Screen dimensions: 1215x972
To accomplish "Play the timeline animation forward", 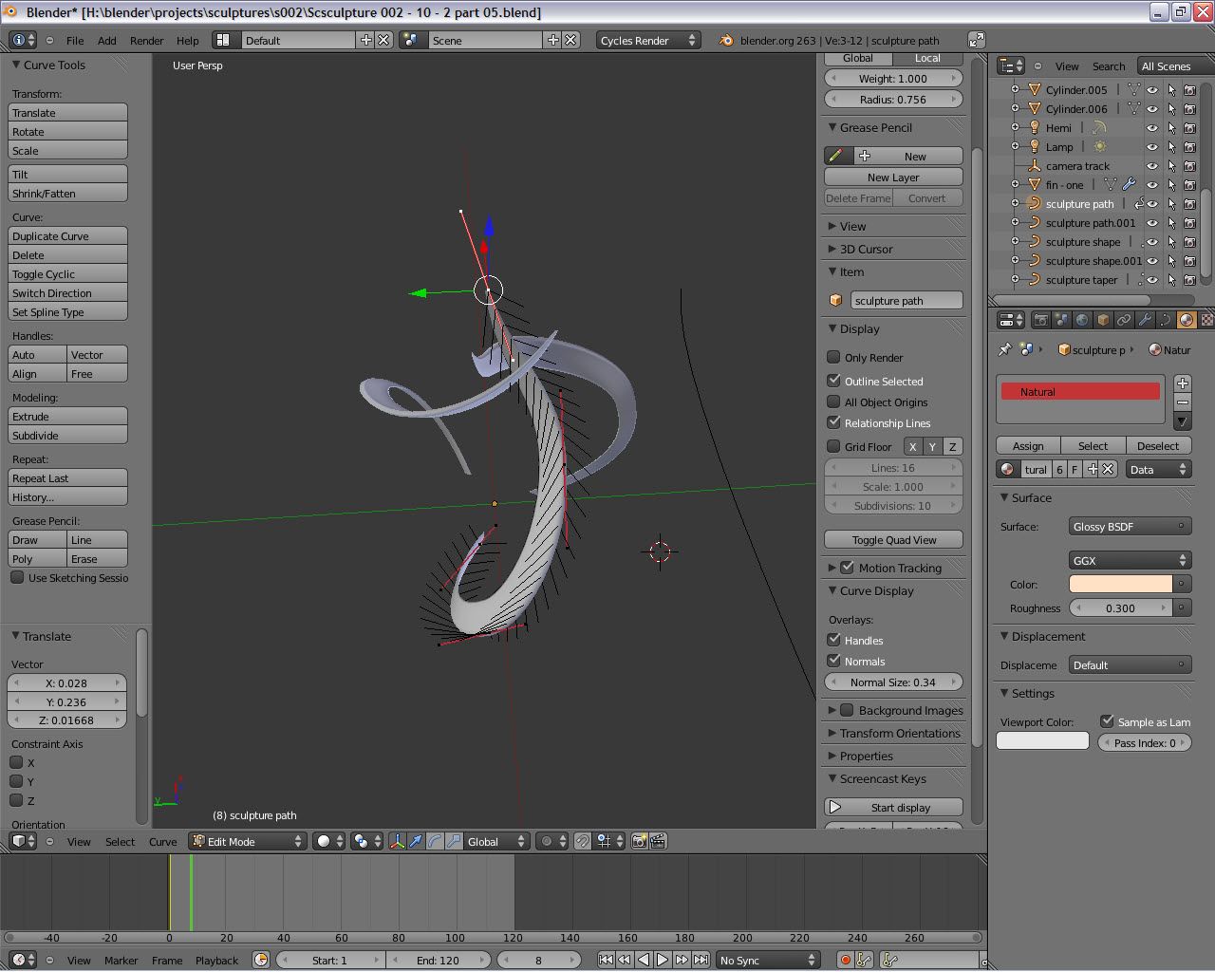I will click(x=663, y=960).
